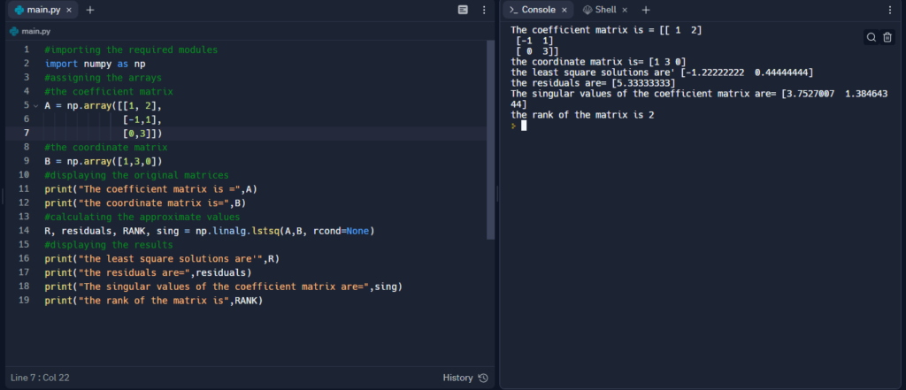This screenshot has height=390, width=906.
Task: Open the editor pane three-dot menu
Action: 484,10
